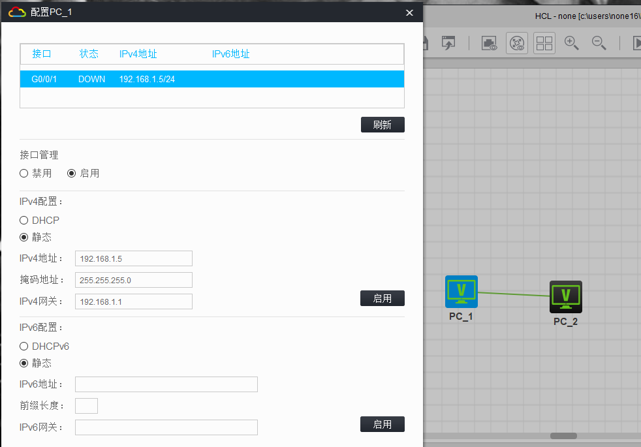Click the IPv4地址 field showing 192.168.1.5
The height and width of the screenshot is (447, 641).
point(134,258)
